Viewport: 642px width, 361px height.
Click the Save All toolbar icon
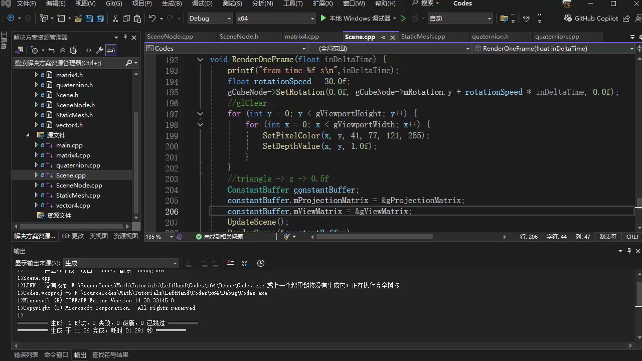(x=100, y=19)
